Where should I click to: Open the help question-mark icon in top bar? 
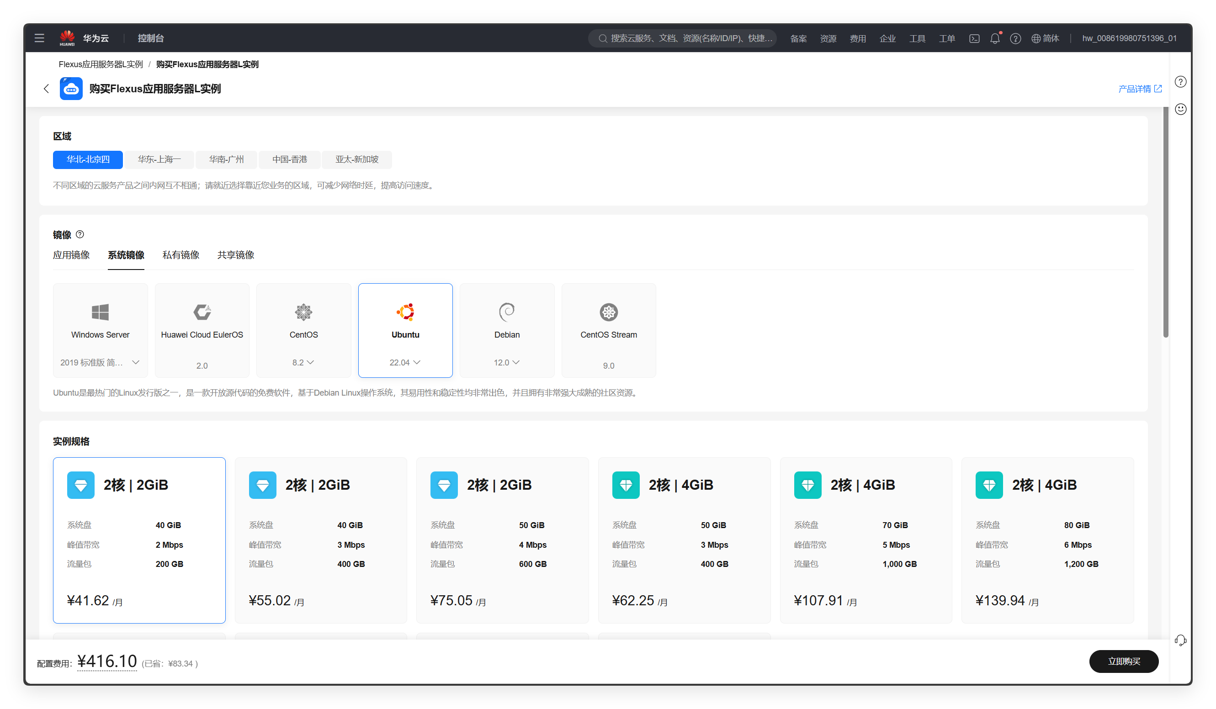[x=1015, y=38]
